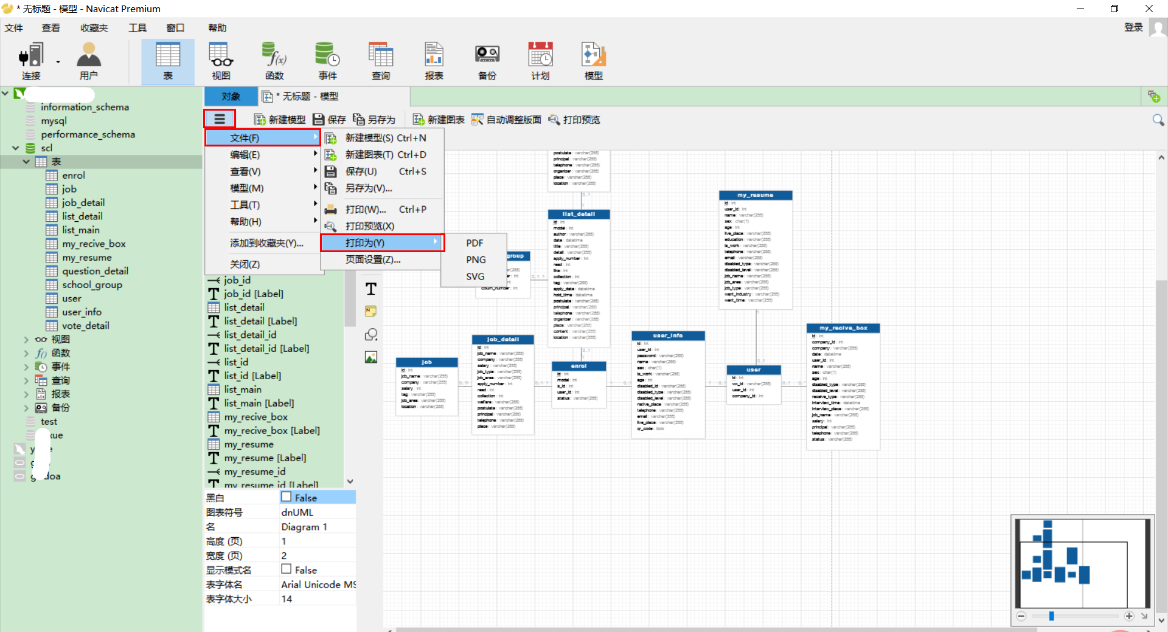Click 自动调整版面 auto layout button
Image resolution: width=1168 pixels, height=632 pixels.
[506, 120]
